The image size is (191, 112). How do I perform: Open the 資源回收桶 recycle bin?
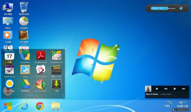coord(24,7)
